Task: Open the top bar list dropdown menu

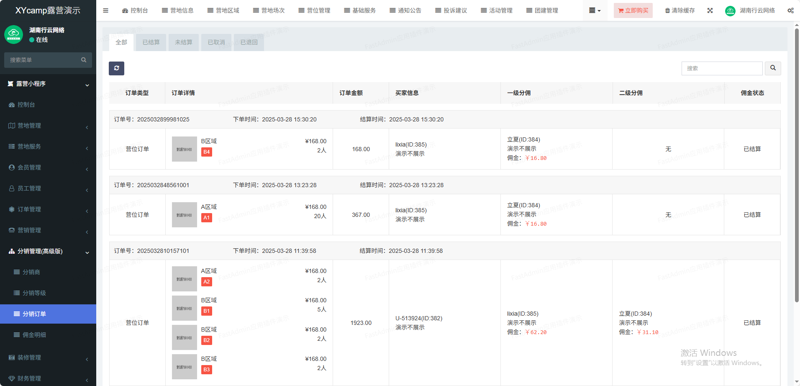Action: (594, 10)
